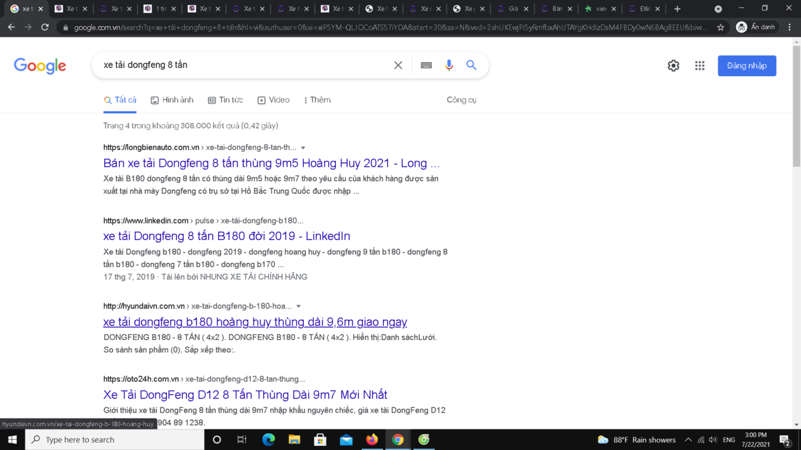801x450 pixels.
Task: Open Cortana circle in taskbar
Action: click(x=216, y=439)
